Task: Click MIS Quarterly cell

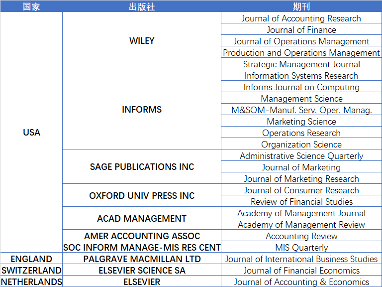Action: (301, 247)
